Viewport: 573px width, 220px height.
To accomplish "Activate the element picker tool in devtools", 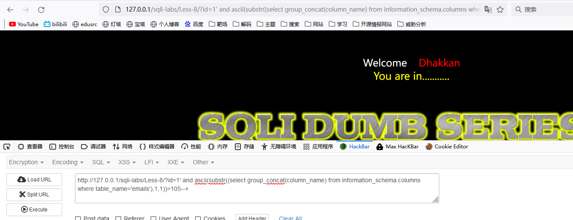I will (7, 147).
